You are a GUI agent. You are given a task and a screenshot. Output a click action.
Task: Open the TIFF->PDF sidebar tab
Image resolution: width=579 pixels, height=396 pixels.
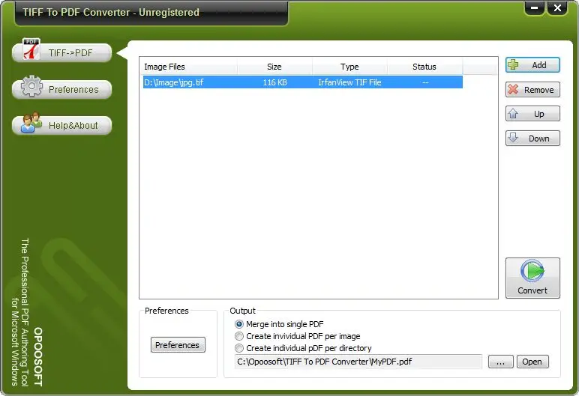click(x=61, y=52)
